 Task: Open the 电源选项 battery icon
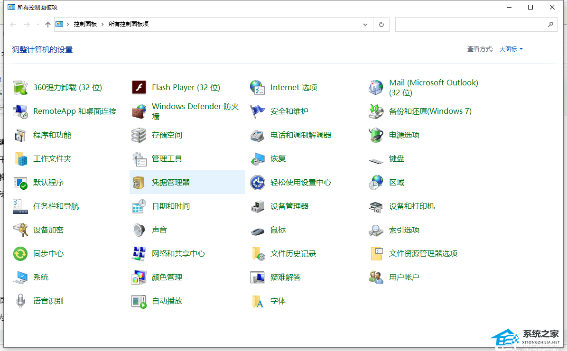(376, 135)
